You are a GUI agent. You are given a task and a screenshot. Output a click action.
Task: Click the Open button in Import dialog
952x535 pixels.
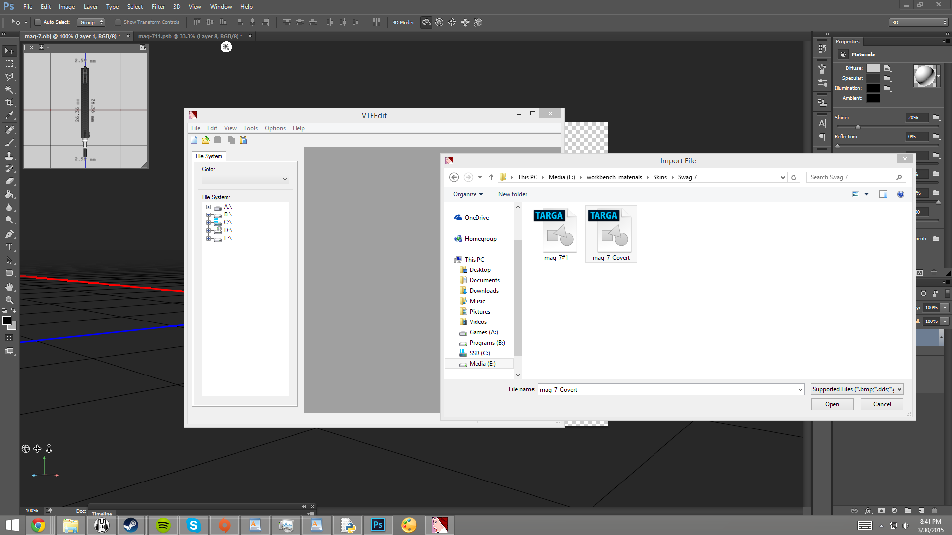(x=832, y=404)
